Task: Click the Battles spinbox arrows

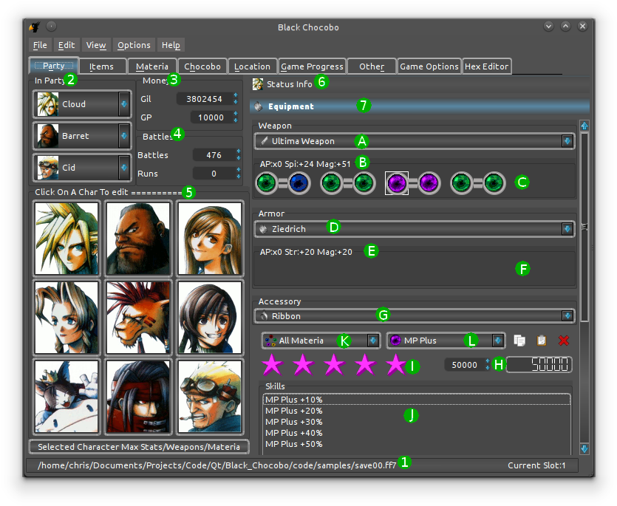Action: click(239, 154)
